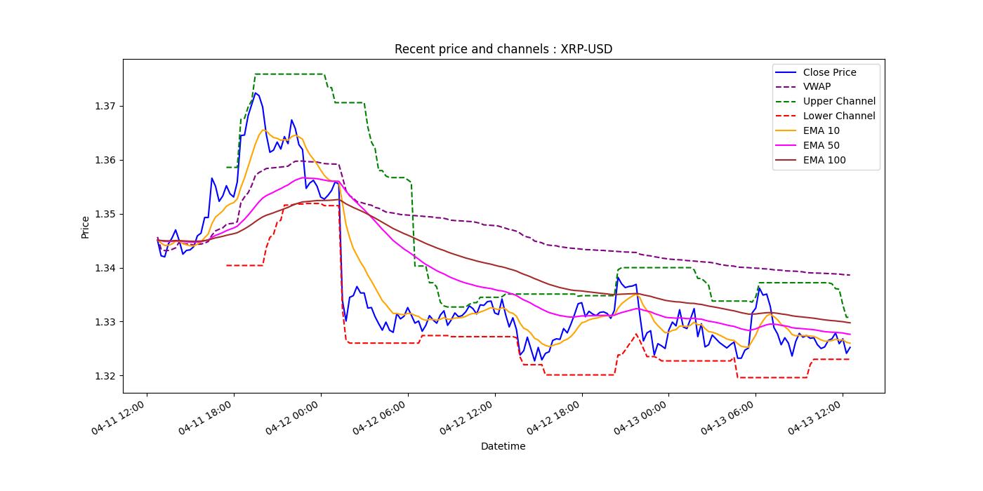The image size is (983, 491).
Task: Click the '1.35' y-axis tick label
Action: [104, 214]
